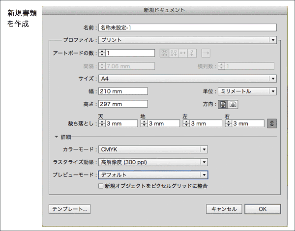Viewport: 295px width, 231px height.
Task: Toggle the bleed link chain icon
Action: pyautogui.click(x=271, y=123)
